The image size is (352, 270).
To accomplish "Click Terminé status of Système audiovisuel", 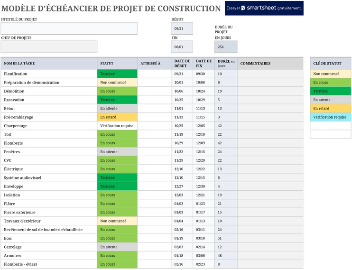I will pyautogui.click(x=117, y=177).
